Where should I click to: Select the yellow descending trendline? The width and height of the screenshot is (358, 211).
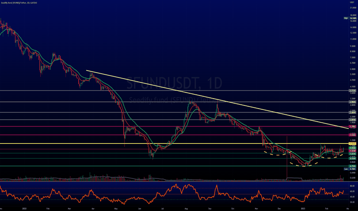217,99
